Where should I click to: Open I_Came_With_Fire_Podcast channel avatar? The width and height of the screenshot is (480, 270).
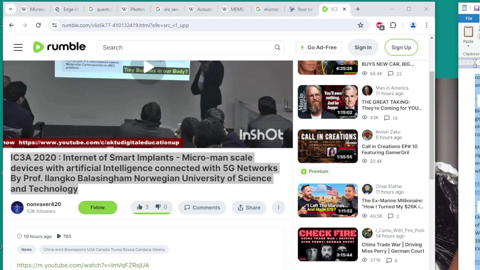(x=367, y=233)
